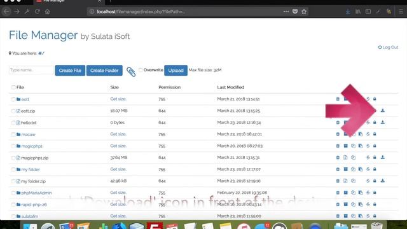The width and height of the screenshot is (407, 229).
Task: Copy the magicphp1 folder with copy icon
Action: pos(353,146)
